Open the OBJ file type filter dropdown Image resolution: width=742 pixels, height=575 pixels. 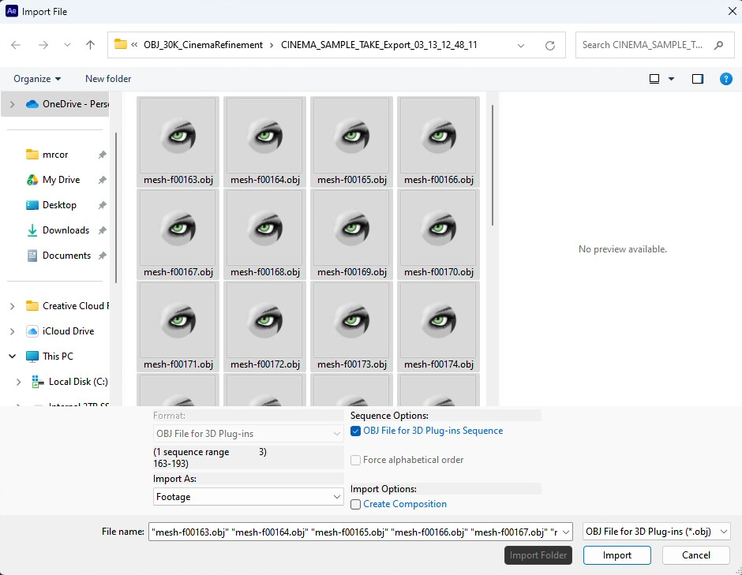[x=656, y=532]
